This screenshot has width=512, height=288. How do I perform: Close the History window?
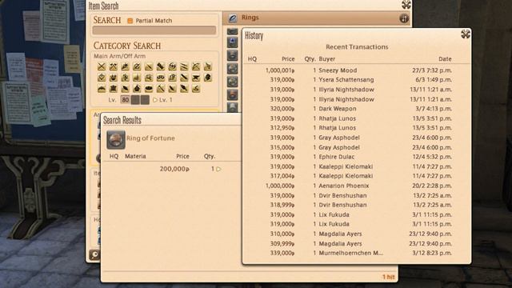coord(466,34)
